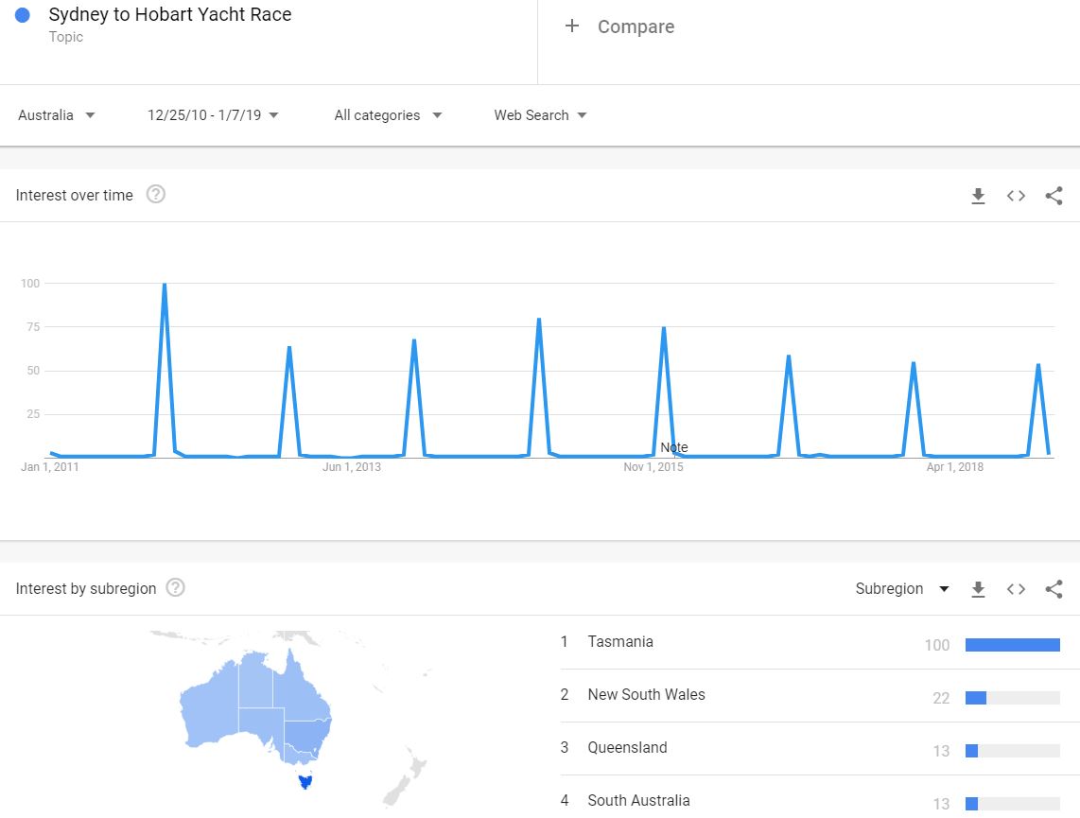Click the plus icon beside Compare
The height and width of the screenshot is (818, 1080).
click(x=572, y=26)
